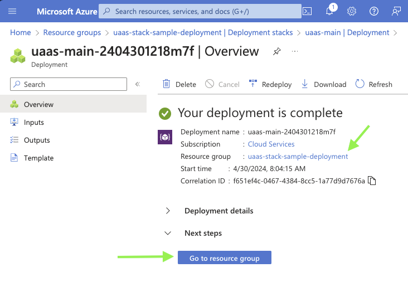Open the more options ellipsis by title
The image size is (408, 282).
tap(295, 51)
